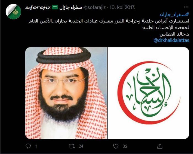
Task: Open the three-dot more options menu
Action: pyautogui.click(x=186, y=7)
